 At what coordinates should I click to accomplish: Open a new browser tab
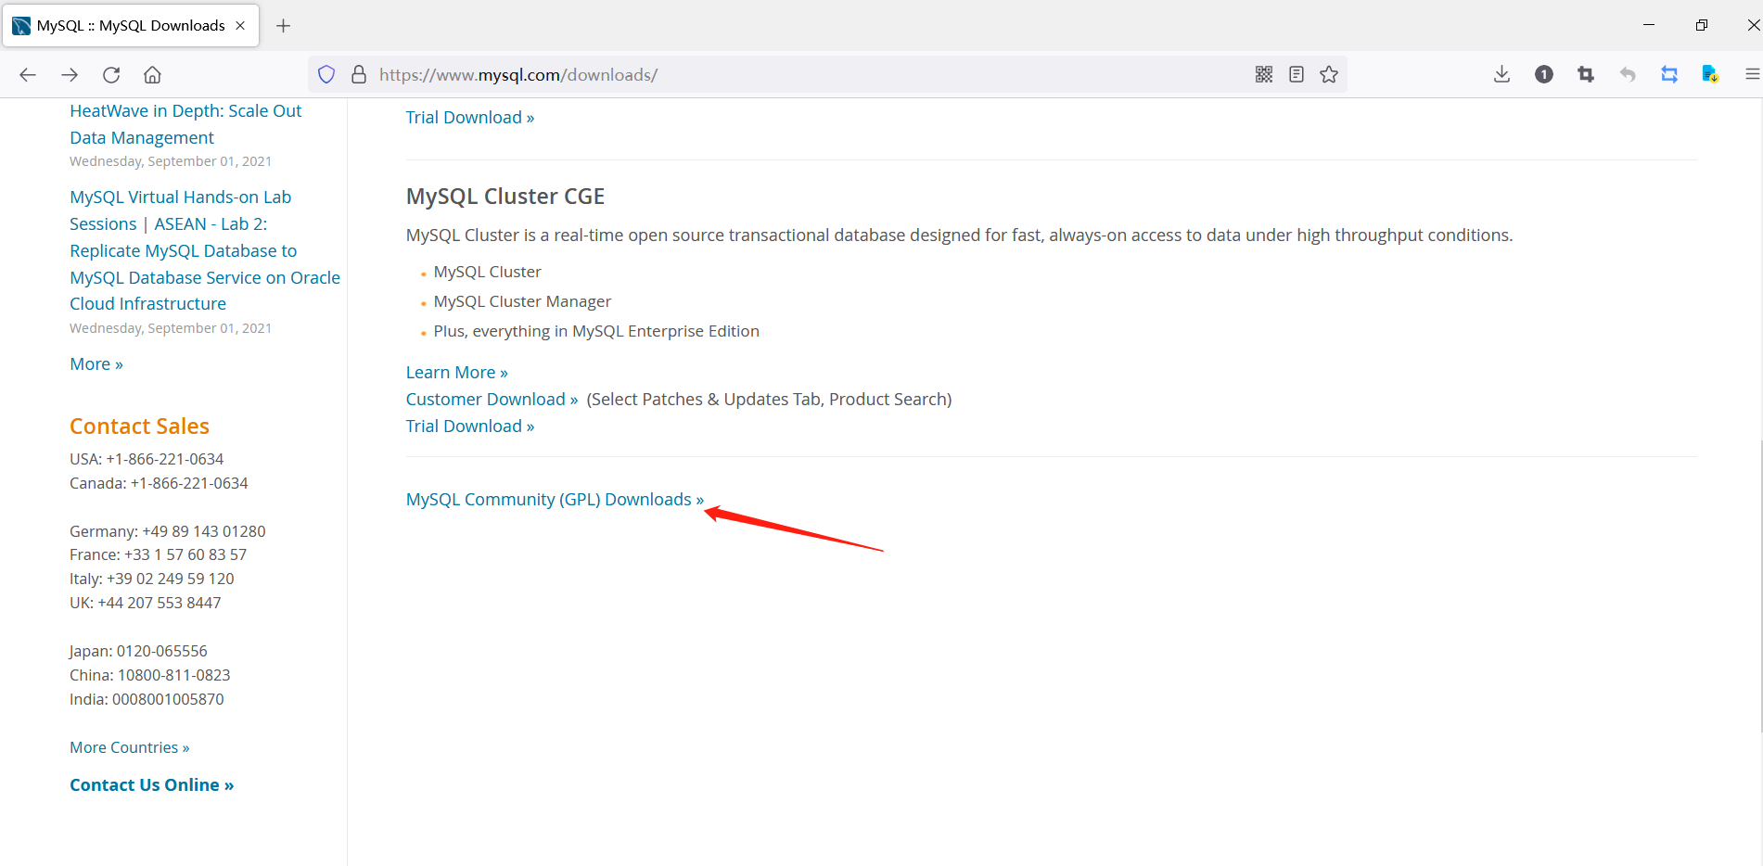(284, 26)
